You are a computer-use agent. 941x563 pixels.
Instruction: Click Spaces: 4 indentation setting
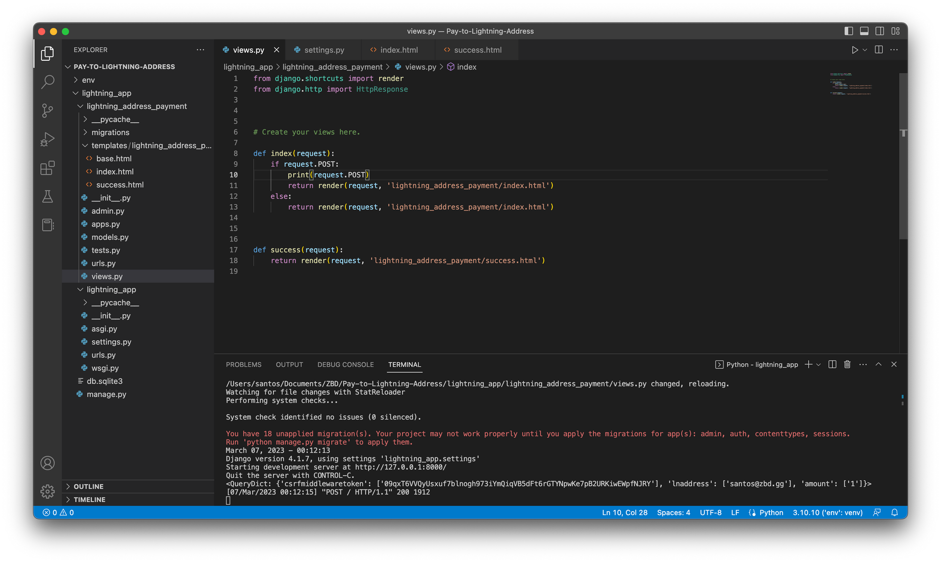[673, 513]
